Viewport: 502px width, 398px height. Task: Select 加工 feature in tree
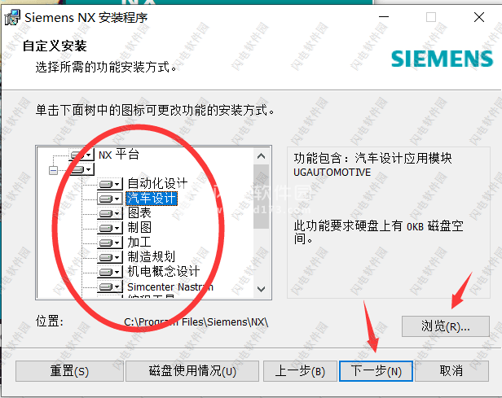click(139, 243)
